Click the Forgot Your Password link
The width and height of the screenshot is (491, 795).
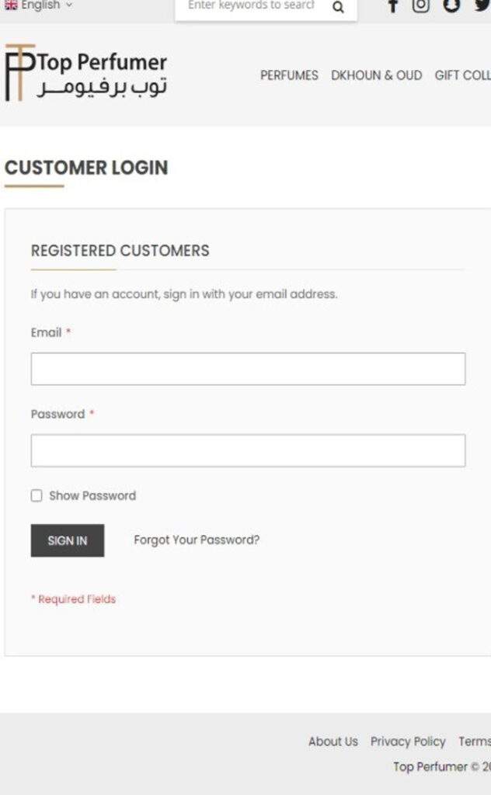click(197, 540)
